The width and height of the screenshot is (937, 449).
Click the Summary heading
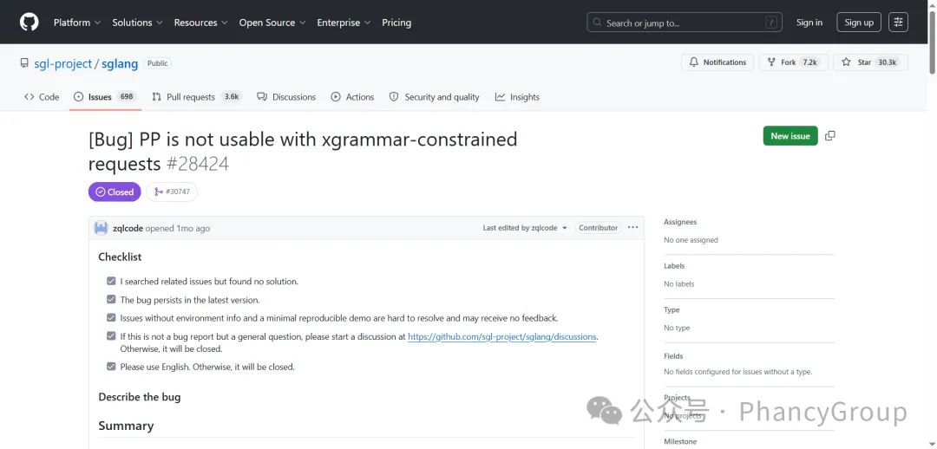tap(126, 426)
